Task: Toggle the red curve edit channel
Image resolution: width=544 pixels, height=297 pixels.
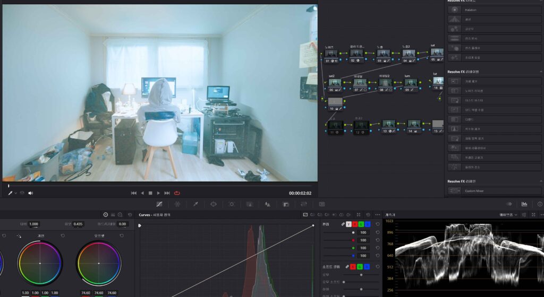Action: point(355,224)
